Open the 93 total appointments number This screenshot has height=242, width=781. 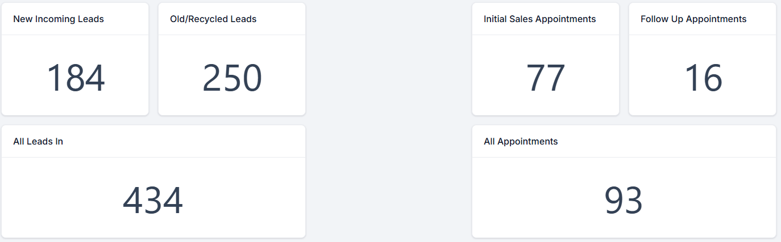(x=624, y=201)
